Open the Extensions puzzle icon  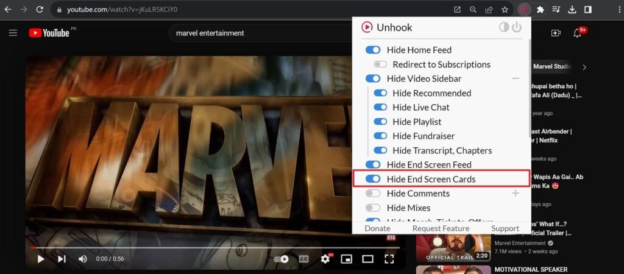(540, 10)
